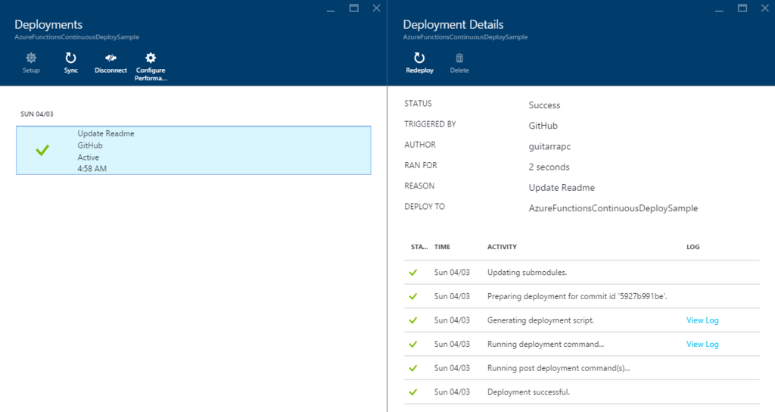The width and height of the screenshot is (775, 412).
Task: Click the Activity column header
Action: tap(502, 248)
